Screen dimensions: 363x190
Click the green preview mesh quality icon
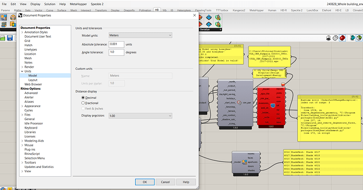coord(359,38)
